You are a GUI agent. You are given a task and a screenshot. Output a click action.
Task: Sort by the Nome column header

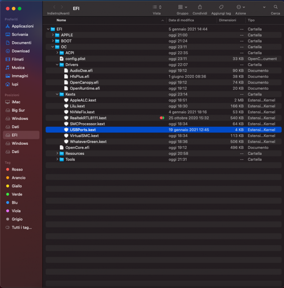click(x=61, y=20)
